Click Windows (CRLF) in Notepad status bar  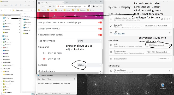tap(57, 93)
